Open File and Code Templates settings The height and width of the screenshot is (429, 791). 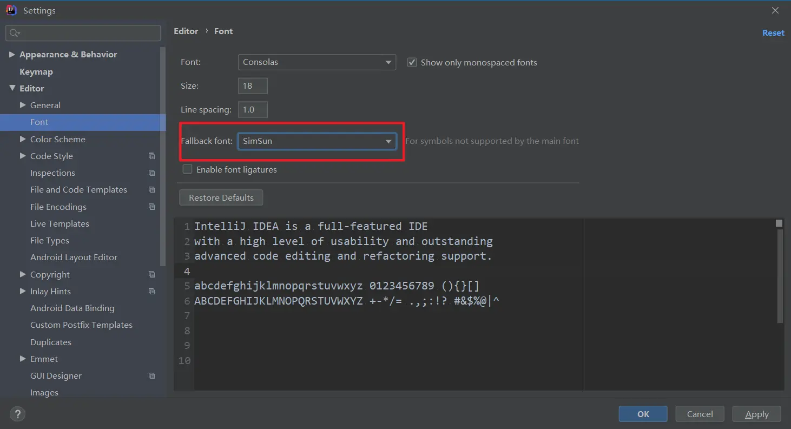point(78,190)
